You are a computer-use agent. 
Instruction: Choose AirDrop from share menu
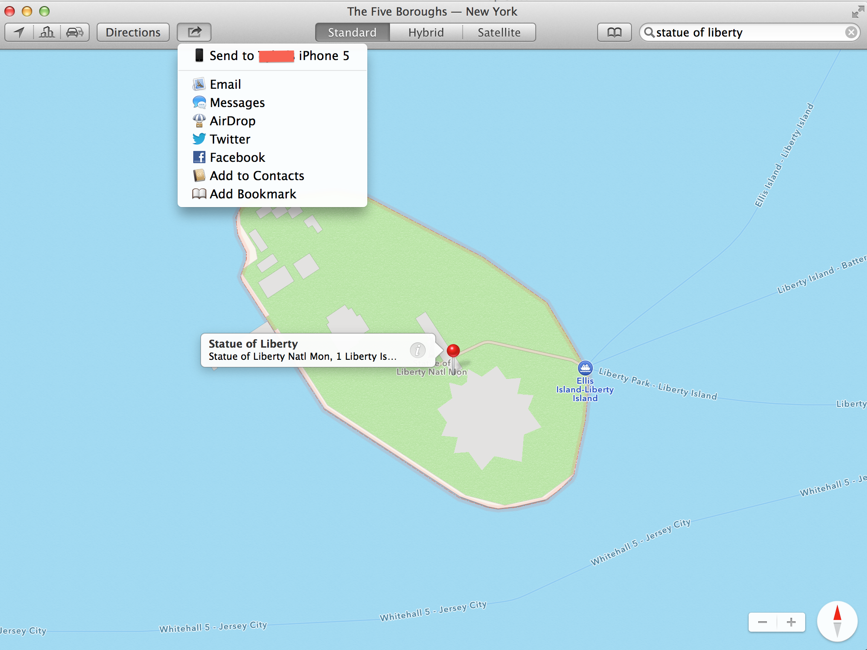272,121
